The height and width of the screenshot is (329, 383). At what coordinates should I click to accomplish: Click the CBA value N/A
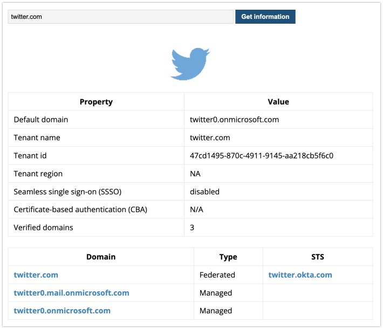(x=197, y=210)
